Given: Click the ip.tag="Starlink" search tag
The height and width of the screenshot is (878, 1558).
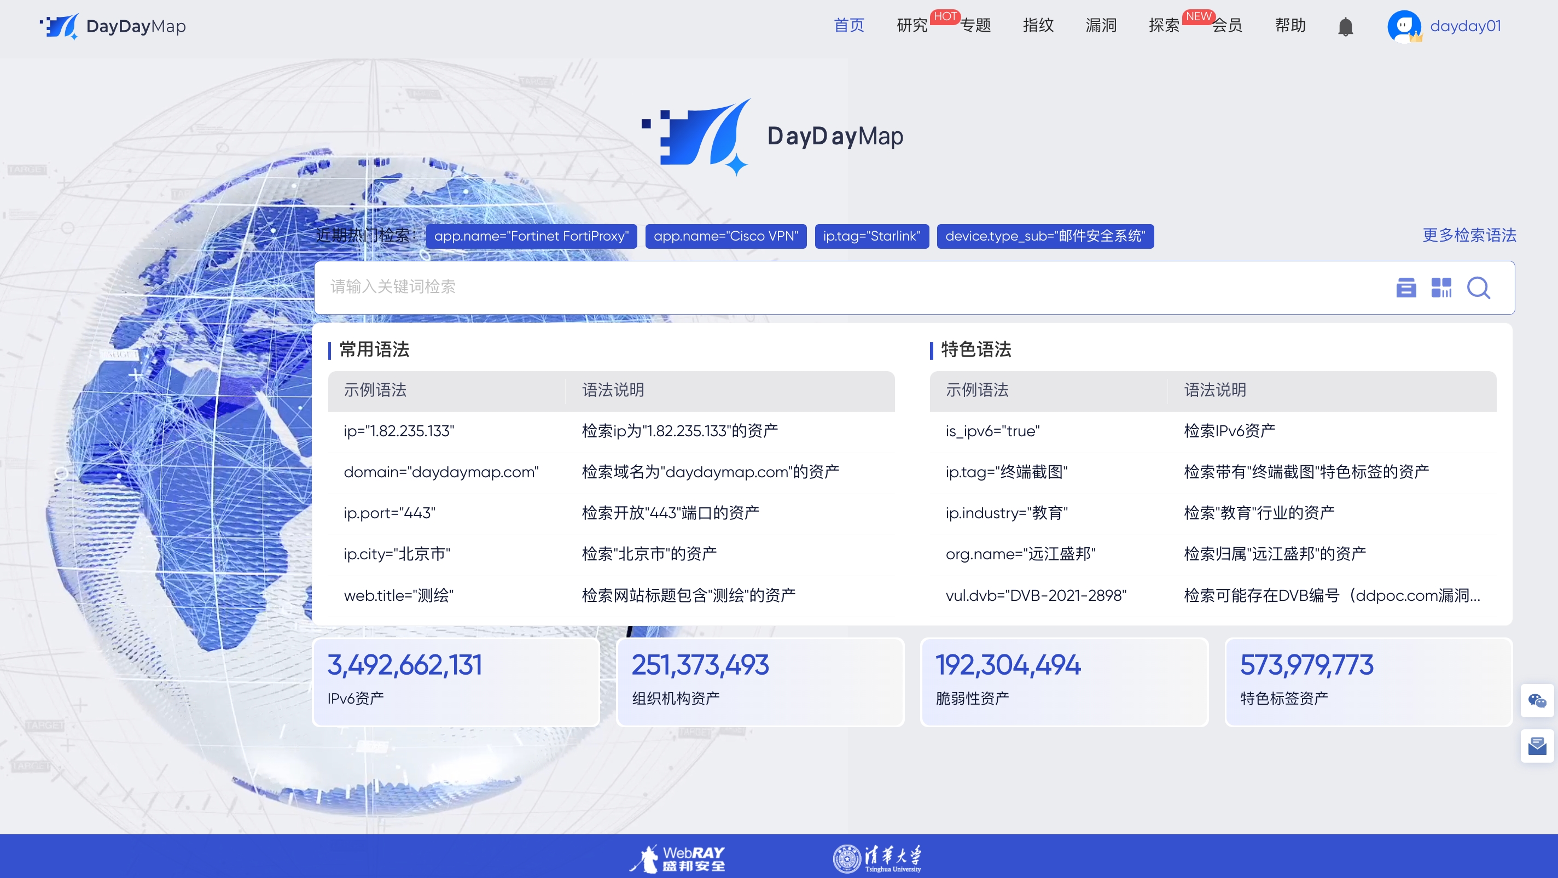Looking at the screenshot, I should tap(871, 236).
